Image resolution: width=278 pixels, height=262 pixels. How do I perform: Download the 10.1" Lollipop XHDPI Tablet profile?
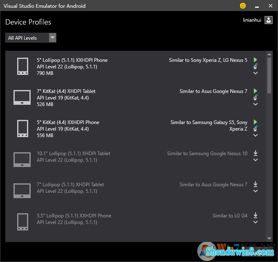click(255, 153)
